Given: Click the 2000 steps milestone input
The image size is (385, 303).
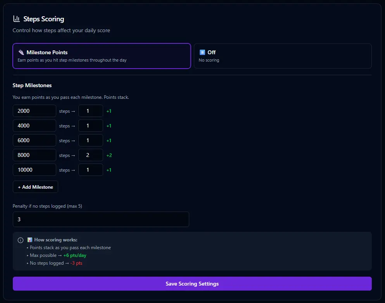Looking at the screenshot, I should [34, 111].
